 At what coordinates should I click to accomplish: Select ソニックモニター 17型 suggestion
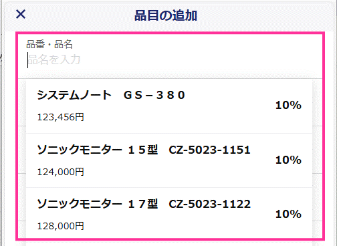(x=169, y=213)
